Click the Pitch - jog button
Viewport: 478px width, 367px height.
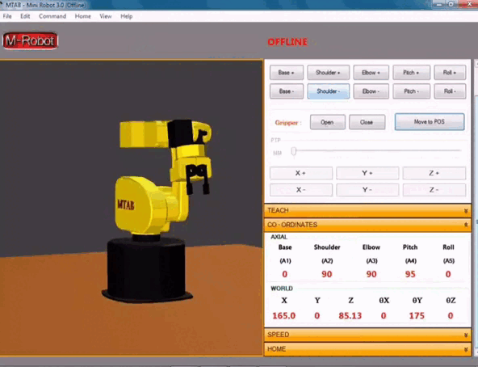tap(411, 91)
